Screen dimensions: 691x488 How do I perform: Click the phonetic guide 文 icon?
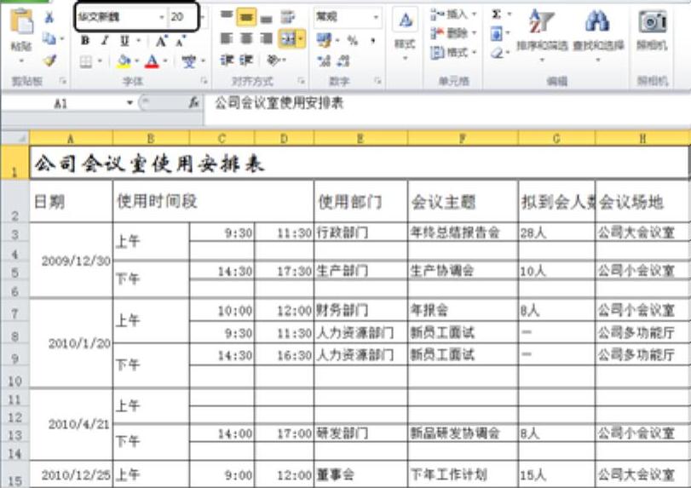coord(189,61)
